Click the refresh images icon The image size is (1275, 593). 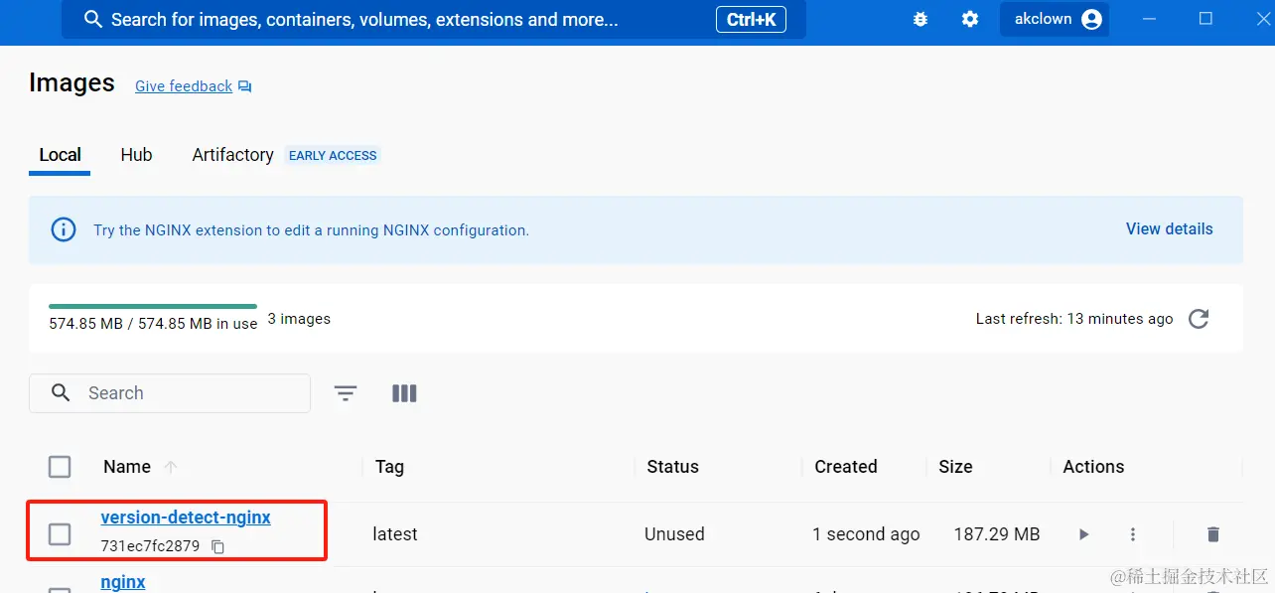(x=1199, y=319)
